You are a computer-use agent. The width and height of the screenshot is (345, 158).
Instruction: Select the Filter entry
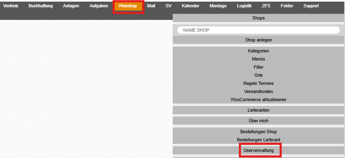(x=259, y=67)
